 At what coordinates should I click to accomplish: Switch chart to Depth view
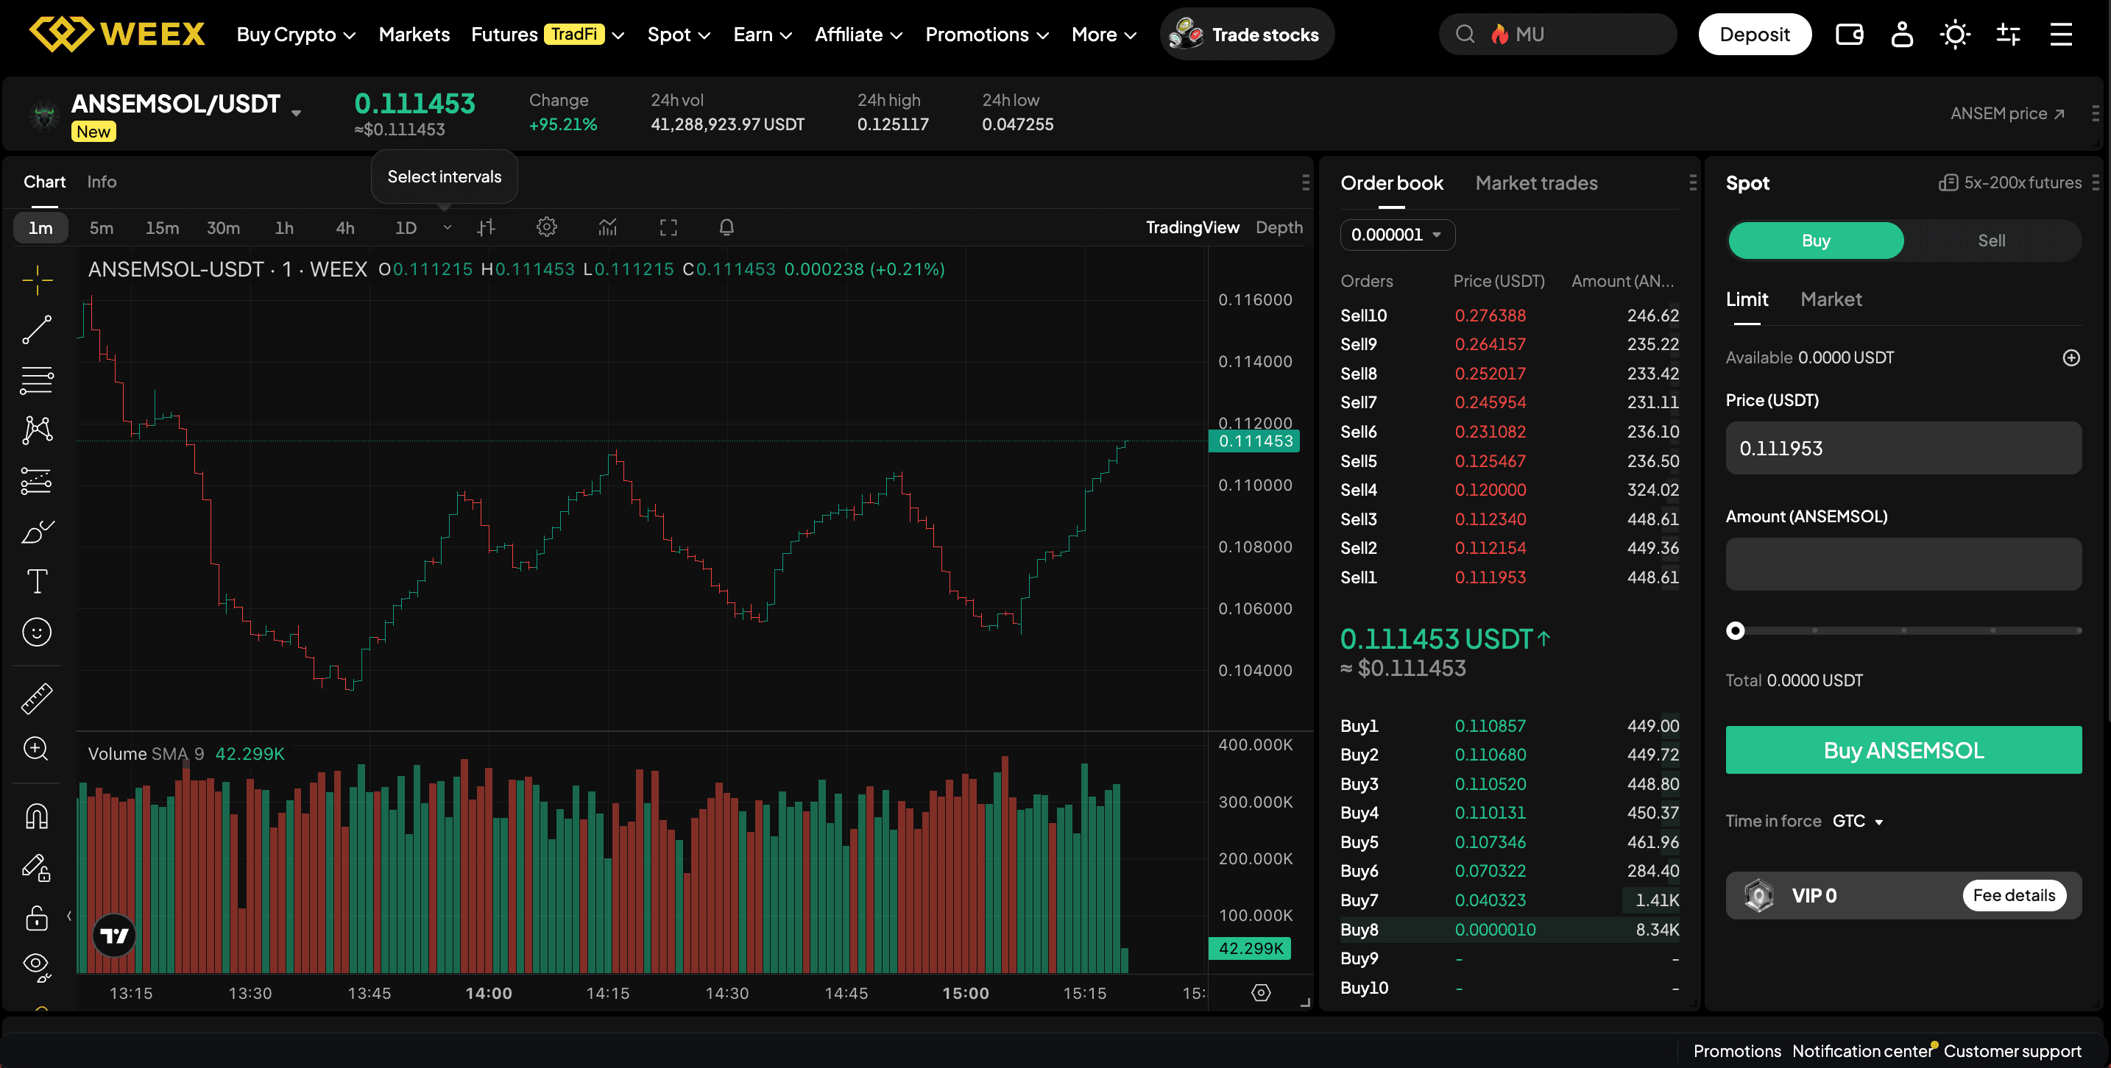click(x=1279, y=228)
